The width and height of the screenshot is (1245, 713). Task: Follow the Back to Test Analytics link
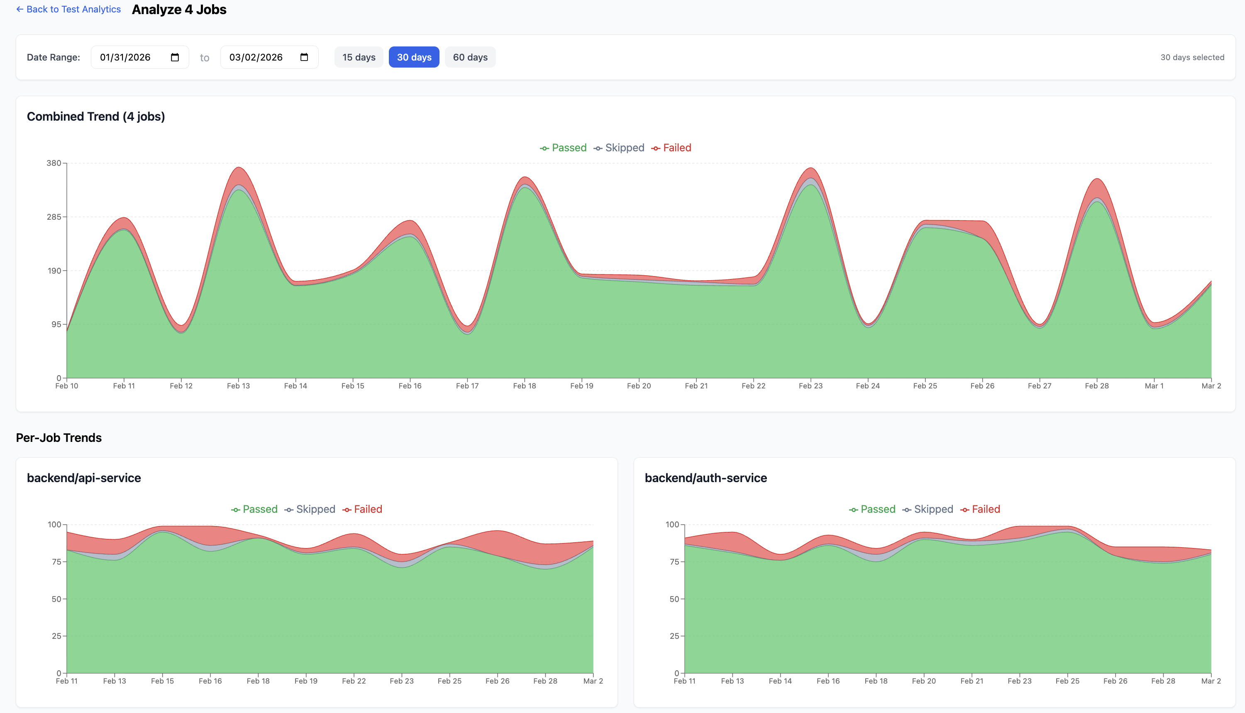pyautogui.click(x=73, y=9)
